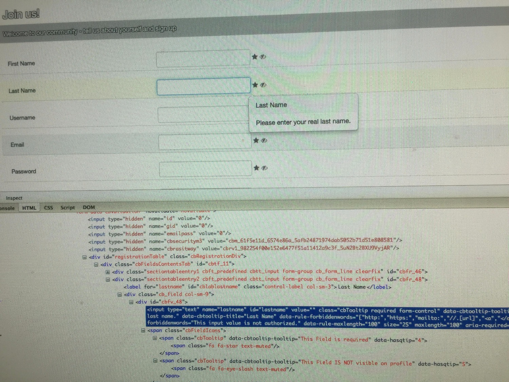Image resolution: width=509 pixels, height=382 pixels.
Task: Click the required star icon beside First Name
Action: (x=255, y=57)
